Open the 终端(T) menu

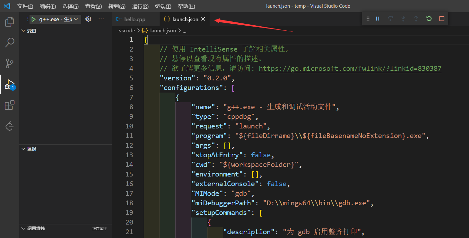pyautogui.click(x=163, y=6)
